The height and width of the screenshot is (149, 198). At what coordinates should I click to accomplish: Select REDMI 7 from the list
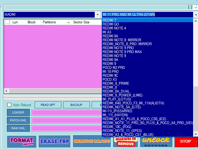point(148,20)
